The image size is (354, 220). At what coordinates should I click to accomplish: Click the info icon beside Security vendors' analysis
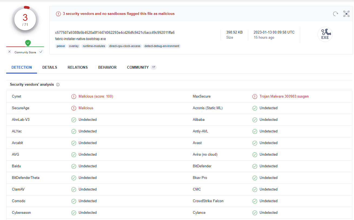[58, 84]
